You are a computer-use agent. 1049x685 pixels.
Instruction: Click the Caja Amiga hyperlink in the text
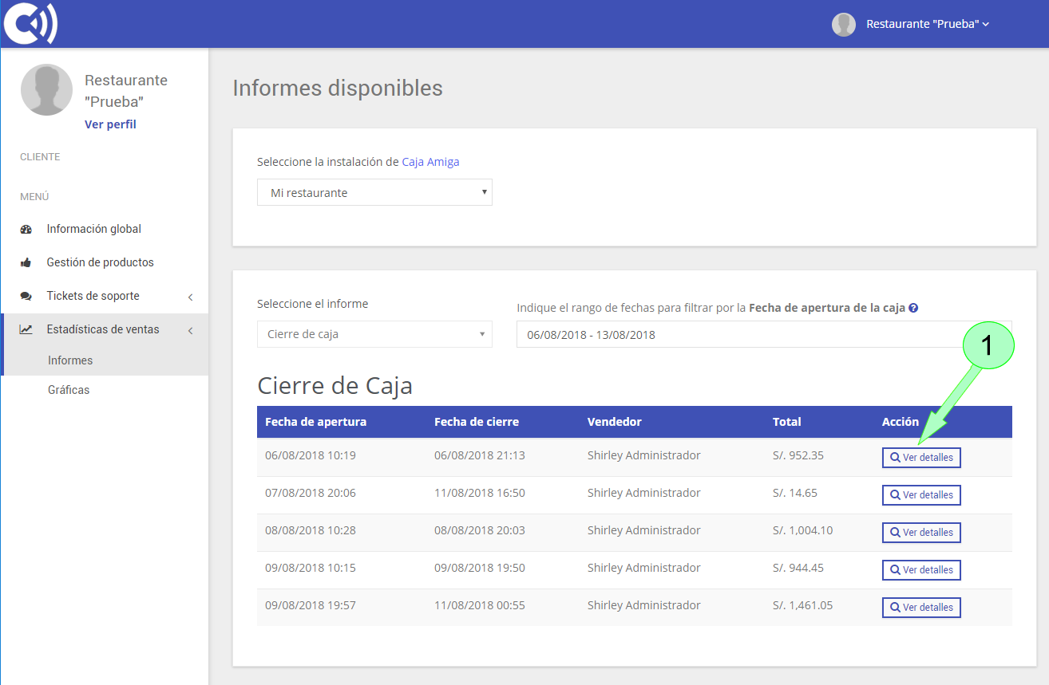coord(431,162)
